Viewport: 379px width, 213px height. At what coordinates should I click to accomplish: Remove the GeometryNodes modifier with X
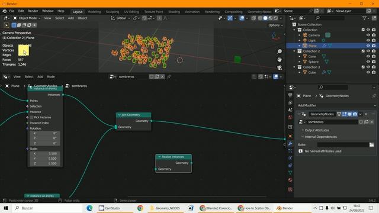(x=366, y=114)
